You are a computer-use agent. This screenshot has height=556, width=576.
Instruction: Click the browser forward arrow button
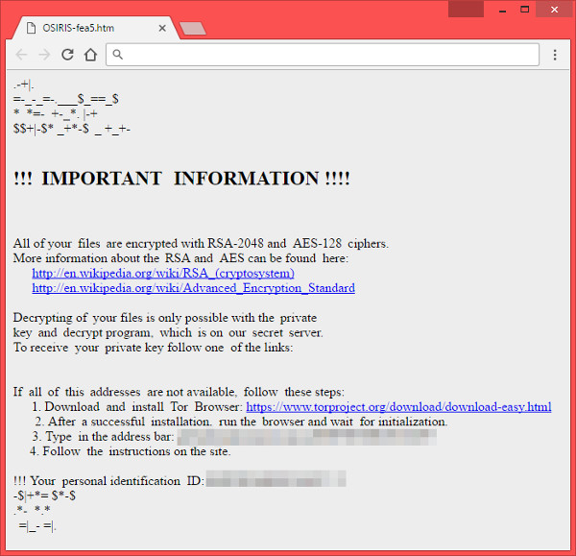(x=44, y=55)
